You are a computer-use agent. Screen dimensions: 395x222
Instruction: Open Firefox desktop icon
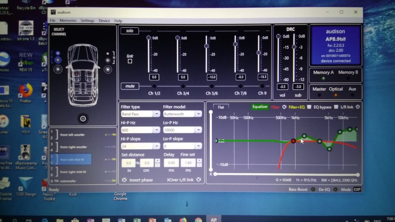pyautogui.click(x=26, y=93)
